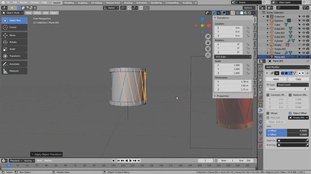Screen dimensions: 311x174
Task: Toggle camera view icon in viewport
Action: pyautogui.click(x=208, y=49)
